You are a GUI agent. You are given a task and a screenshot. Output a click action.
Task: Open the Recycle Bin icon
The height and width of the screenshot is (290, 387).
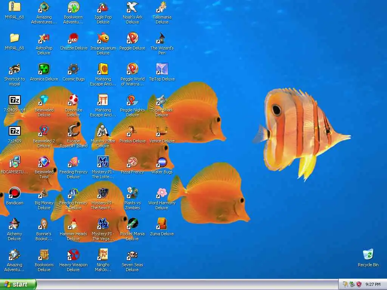click(x=368, y=255)
